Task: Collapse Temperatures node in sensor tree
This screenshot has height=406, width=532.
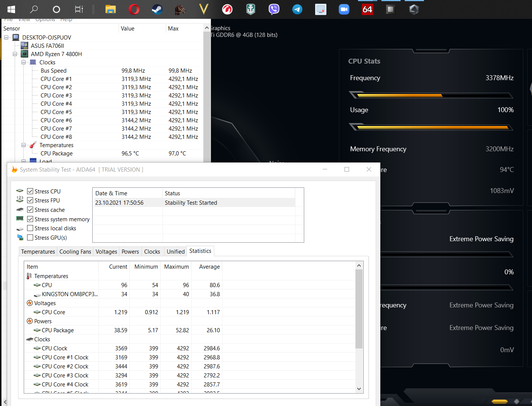Action: click(23, 145)
